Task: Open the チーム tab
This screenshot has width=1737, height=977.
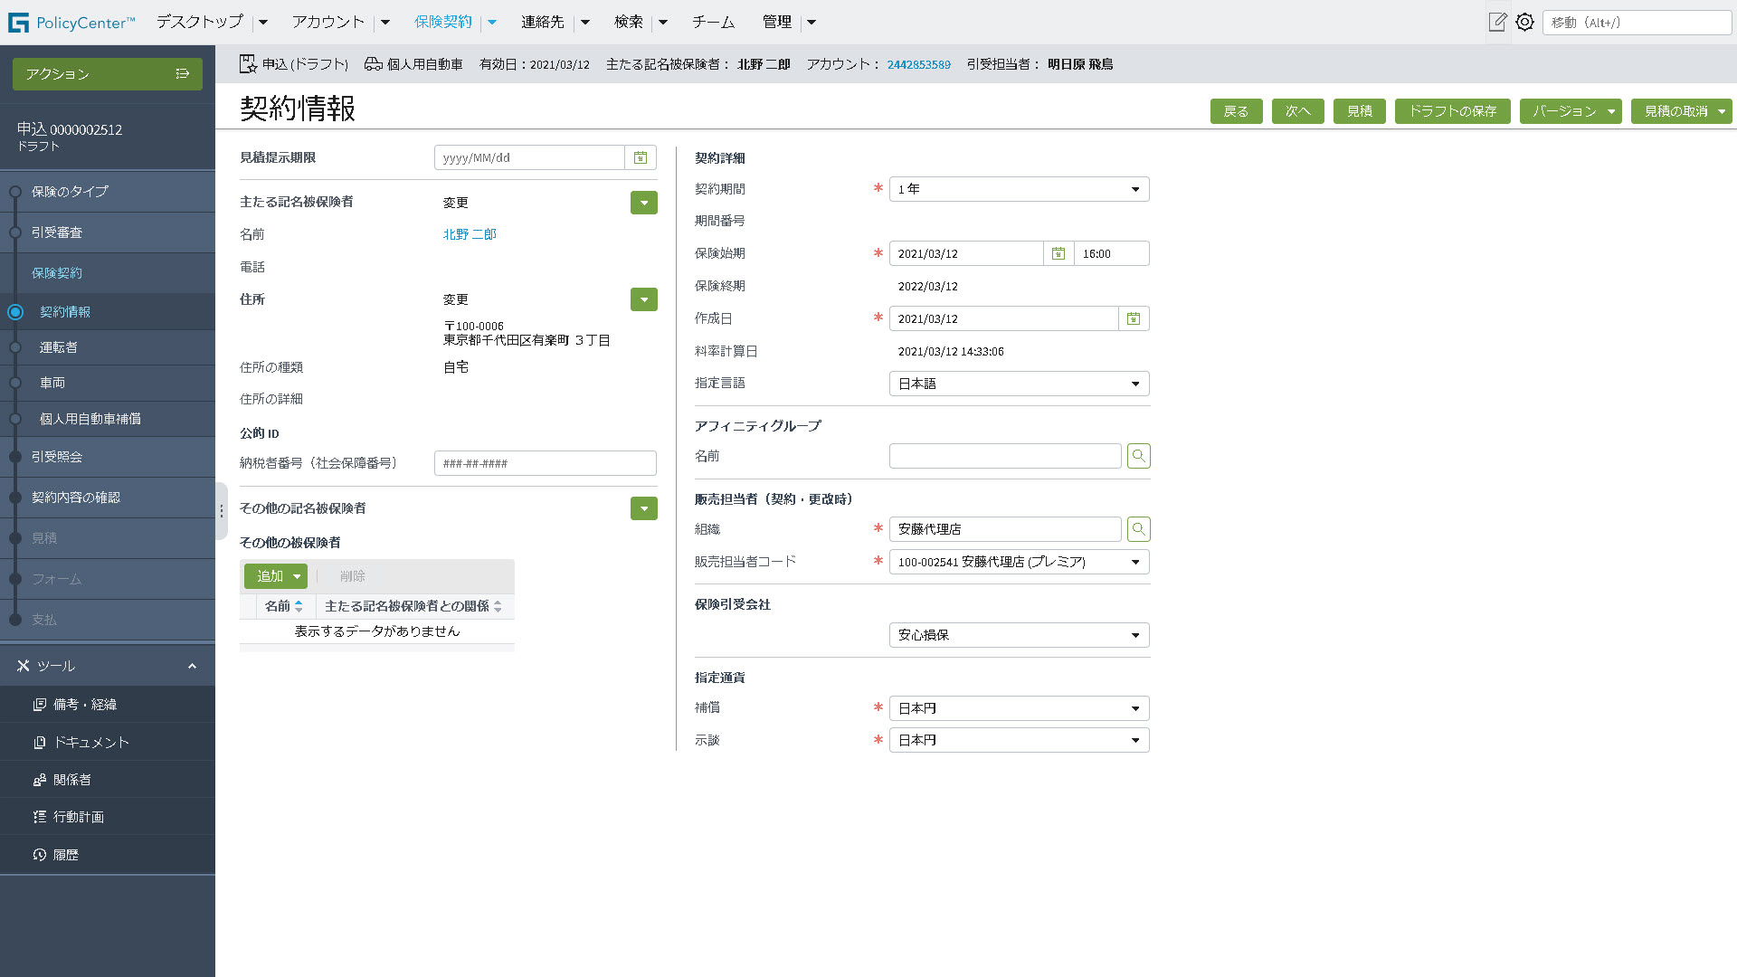Action: (713, 22)
